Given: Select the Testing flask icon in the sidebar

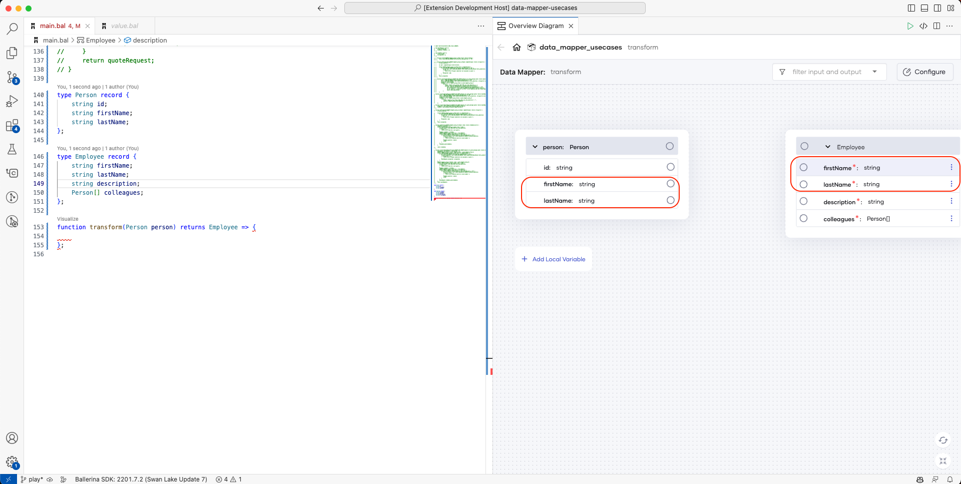Looking at the screenshot, I should coord(12,149).
